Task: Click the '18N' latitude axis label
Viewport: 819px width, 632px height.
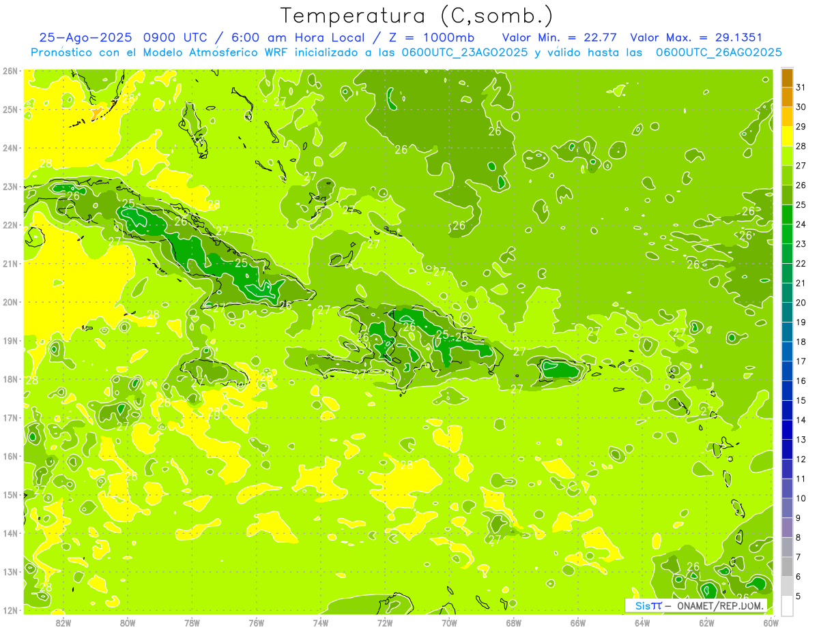Action: coord(10,379)
